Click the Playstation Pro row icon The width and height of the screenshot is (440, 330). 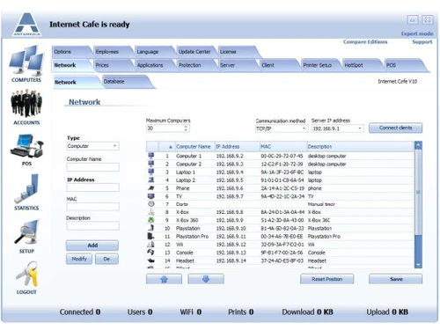(x=151, y=236)
